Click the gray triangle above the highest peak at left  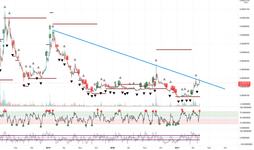click(x=5, y=7)
